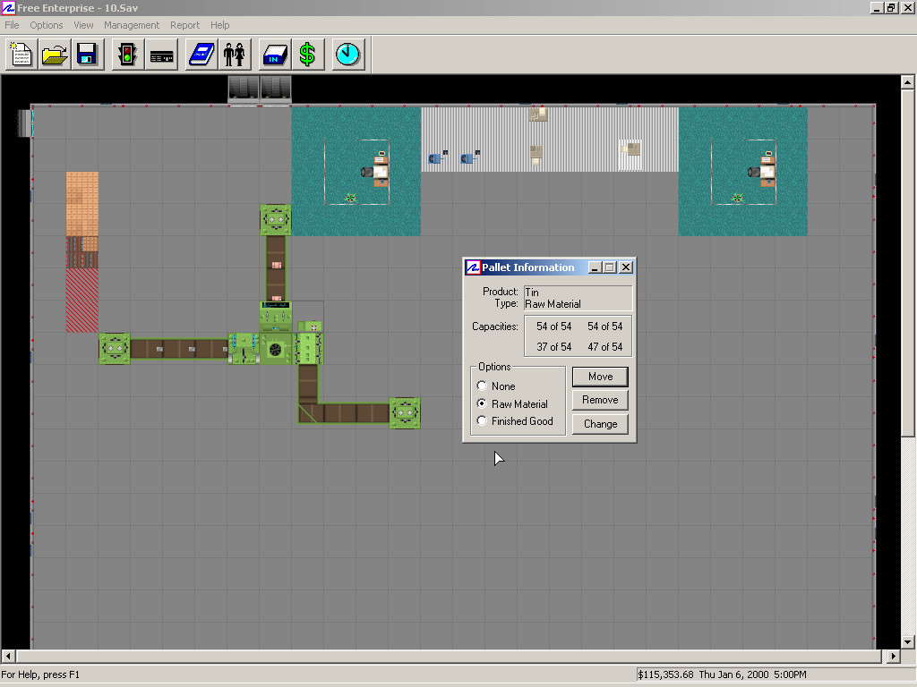Screen dimensions: 917x687
Task: Save the game using the floppy disk icon
Action: point(87,55)
